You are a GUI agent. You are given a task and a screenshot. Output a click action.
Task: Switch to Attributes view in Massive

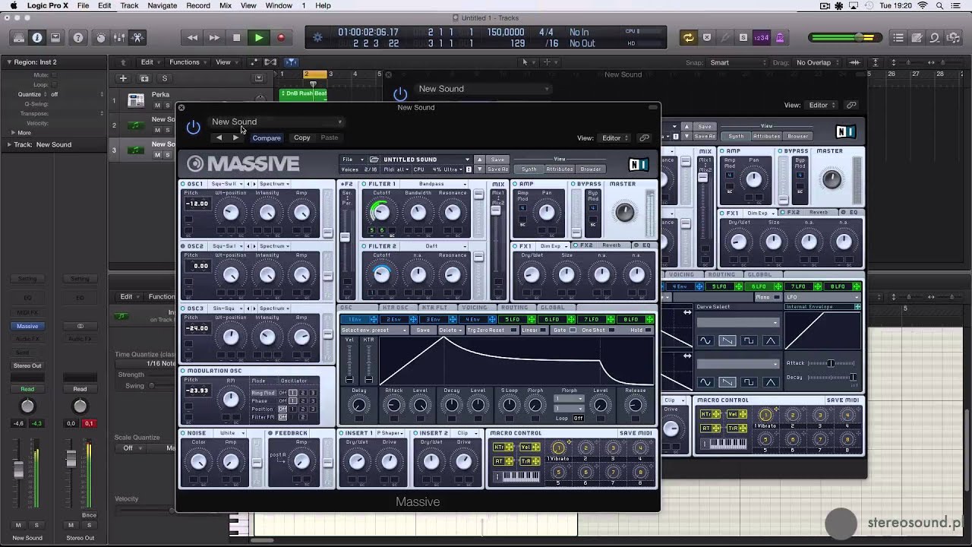pyautogui.click(x=559, y=169)
